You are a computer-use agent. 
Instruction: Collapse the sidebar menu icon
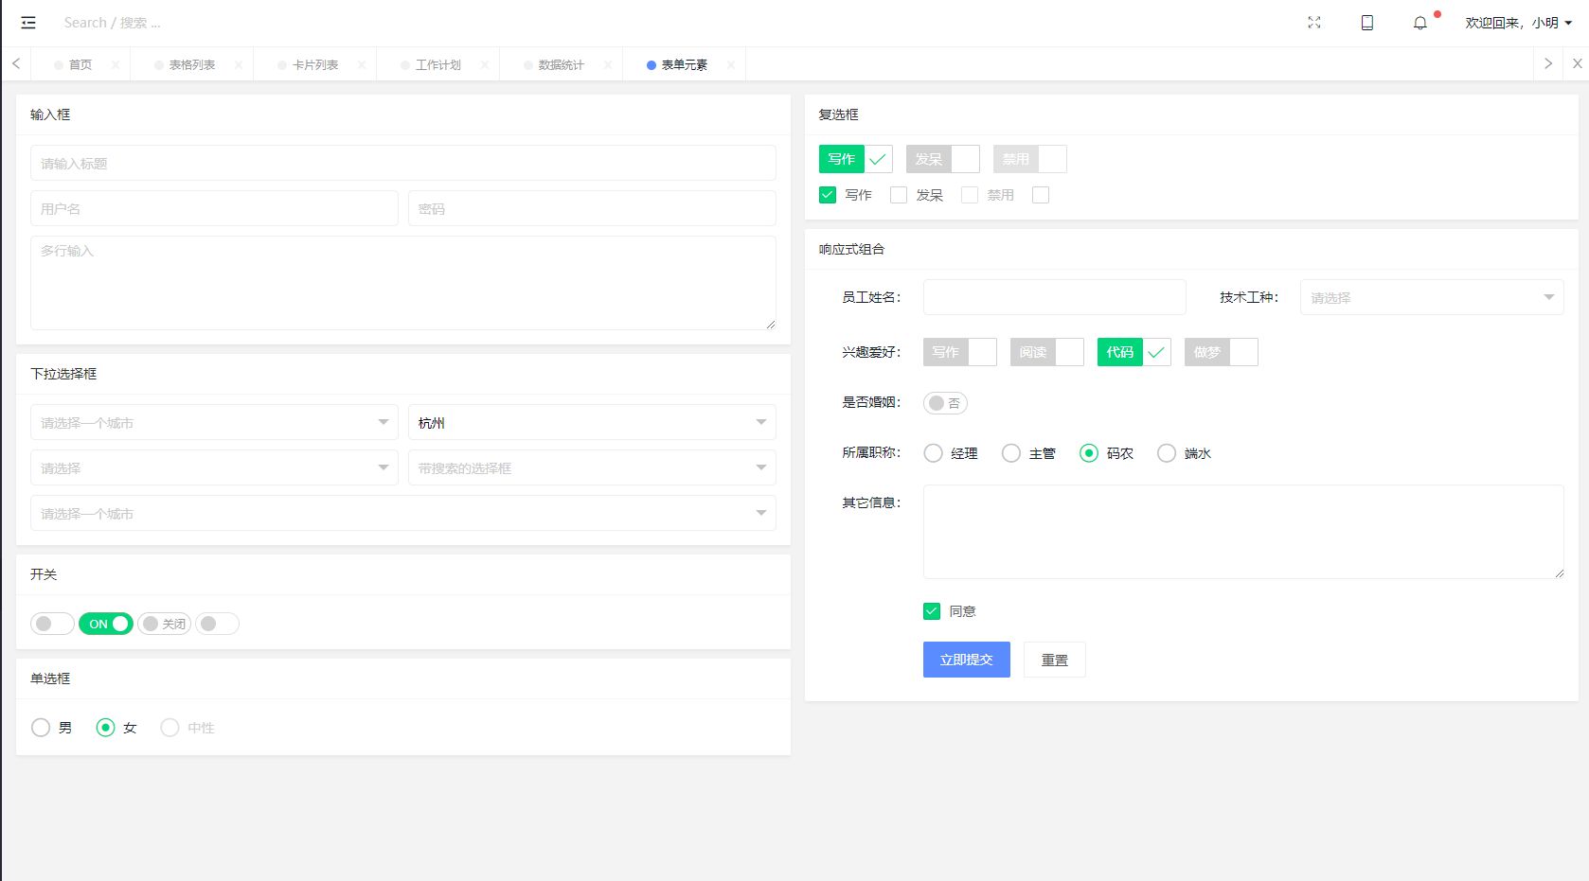(x=28, y=23)
